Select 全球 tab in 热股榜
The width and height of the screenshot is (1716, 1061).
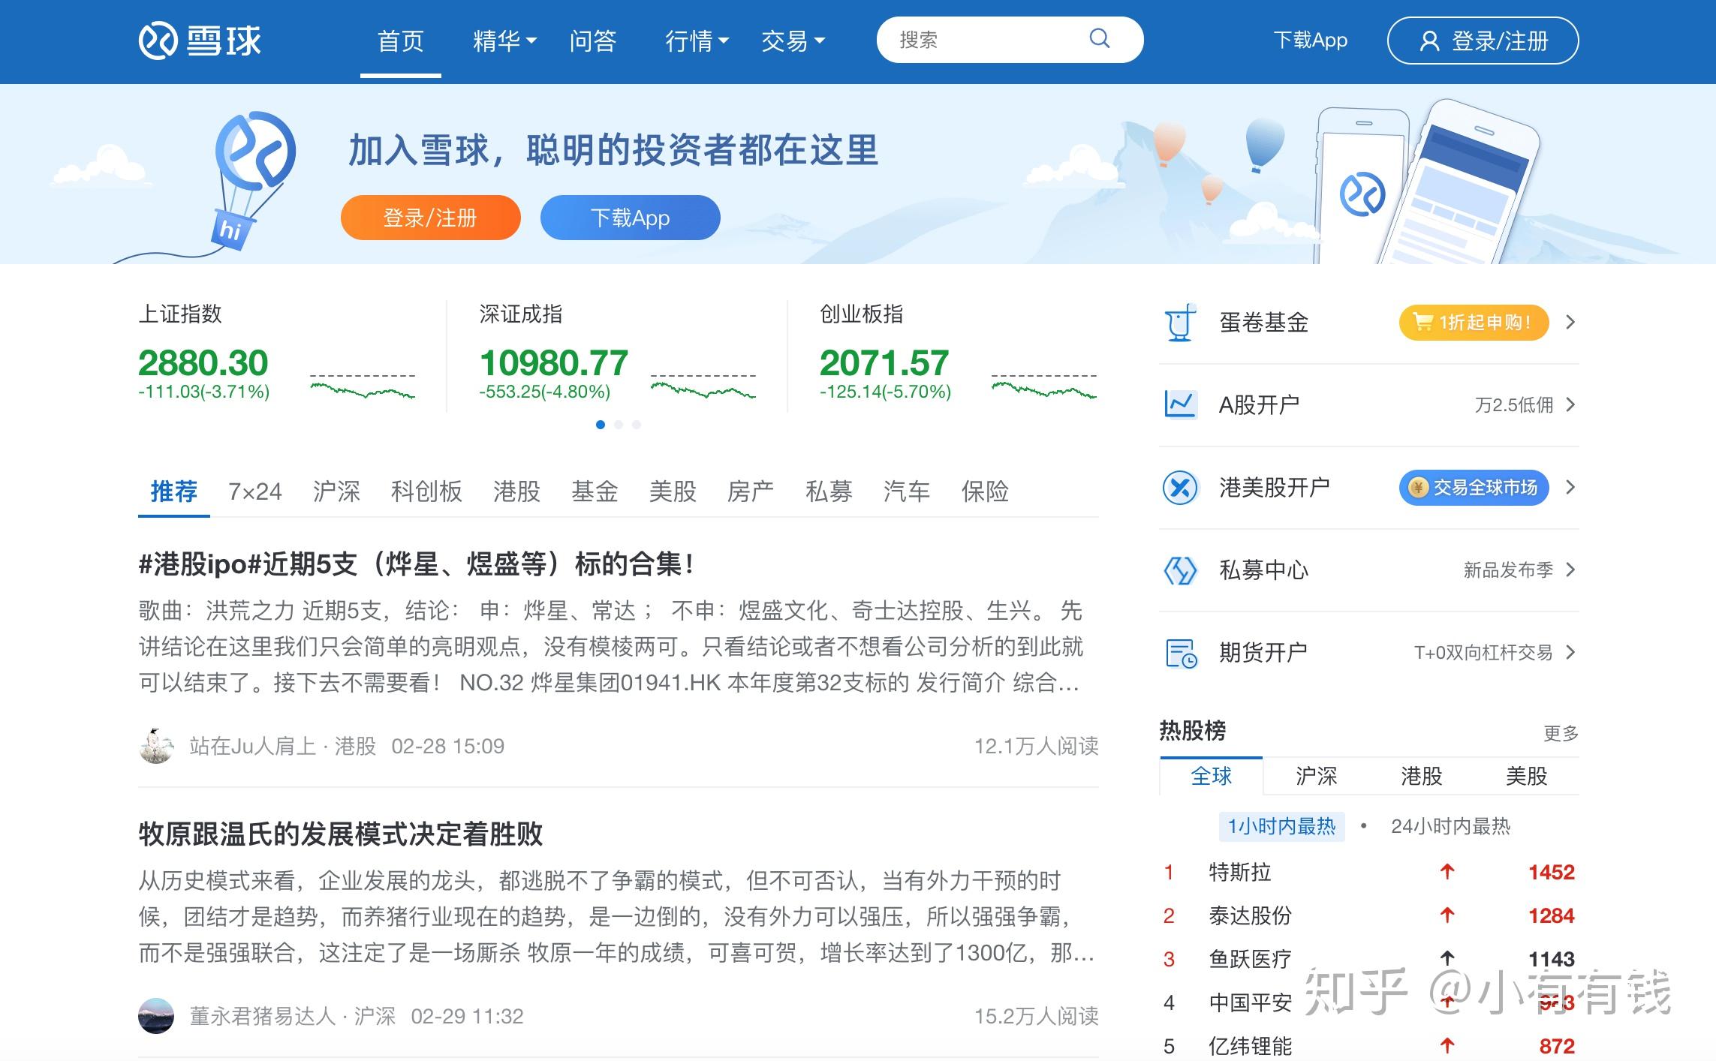(1212, 776)
